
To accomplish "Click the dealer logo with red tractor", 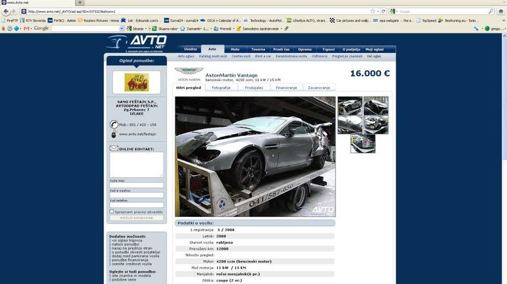I will (136, 82).
